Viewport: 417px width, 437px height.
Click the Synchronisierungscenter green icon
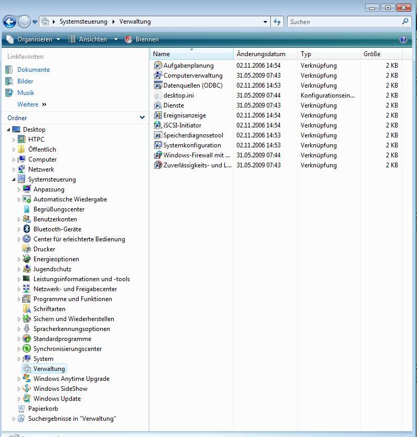tap(27, 348)
